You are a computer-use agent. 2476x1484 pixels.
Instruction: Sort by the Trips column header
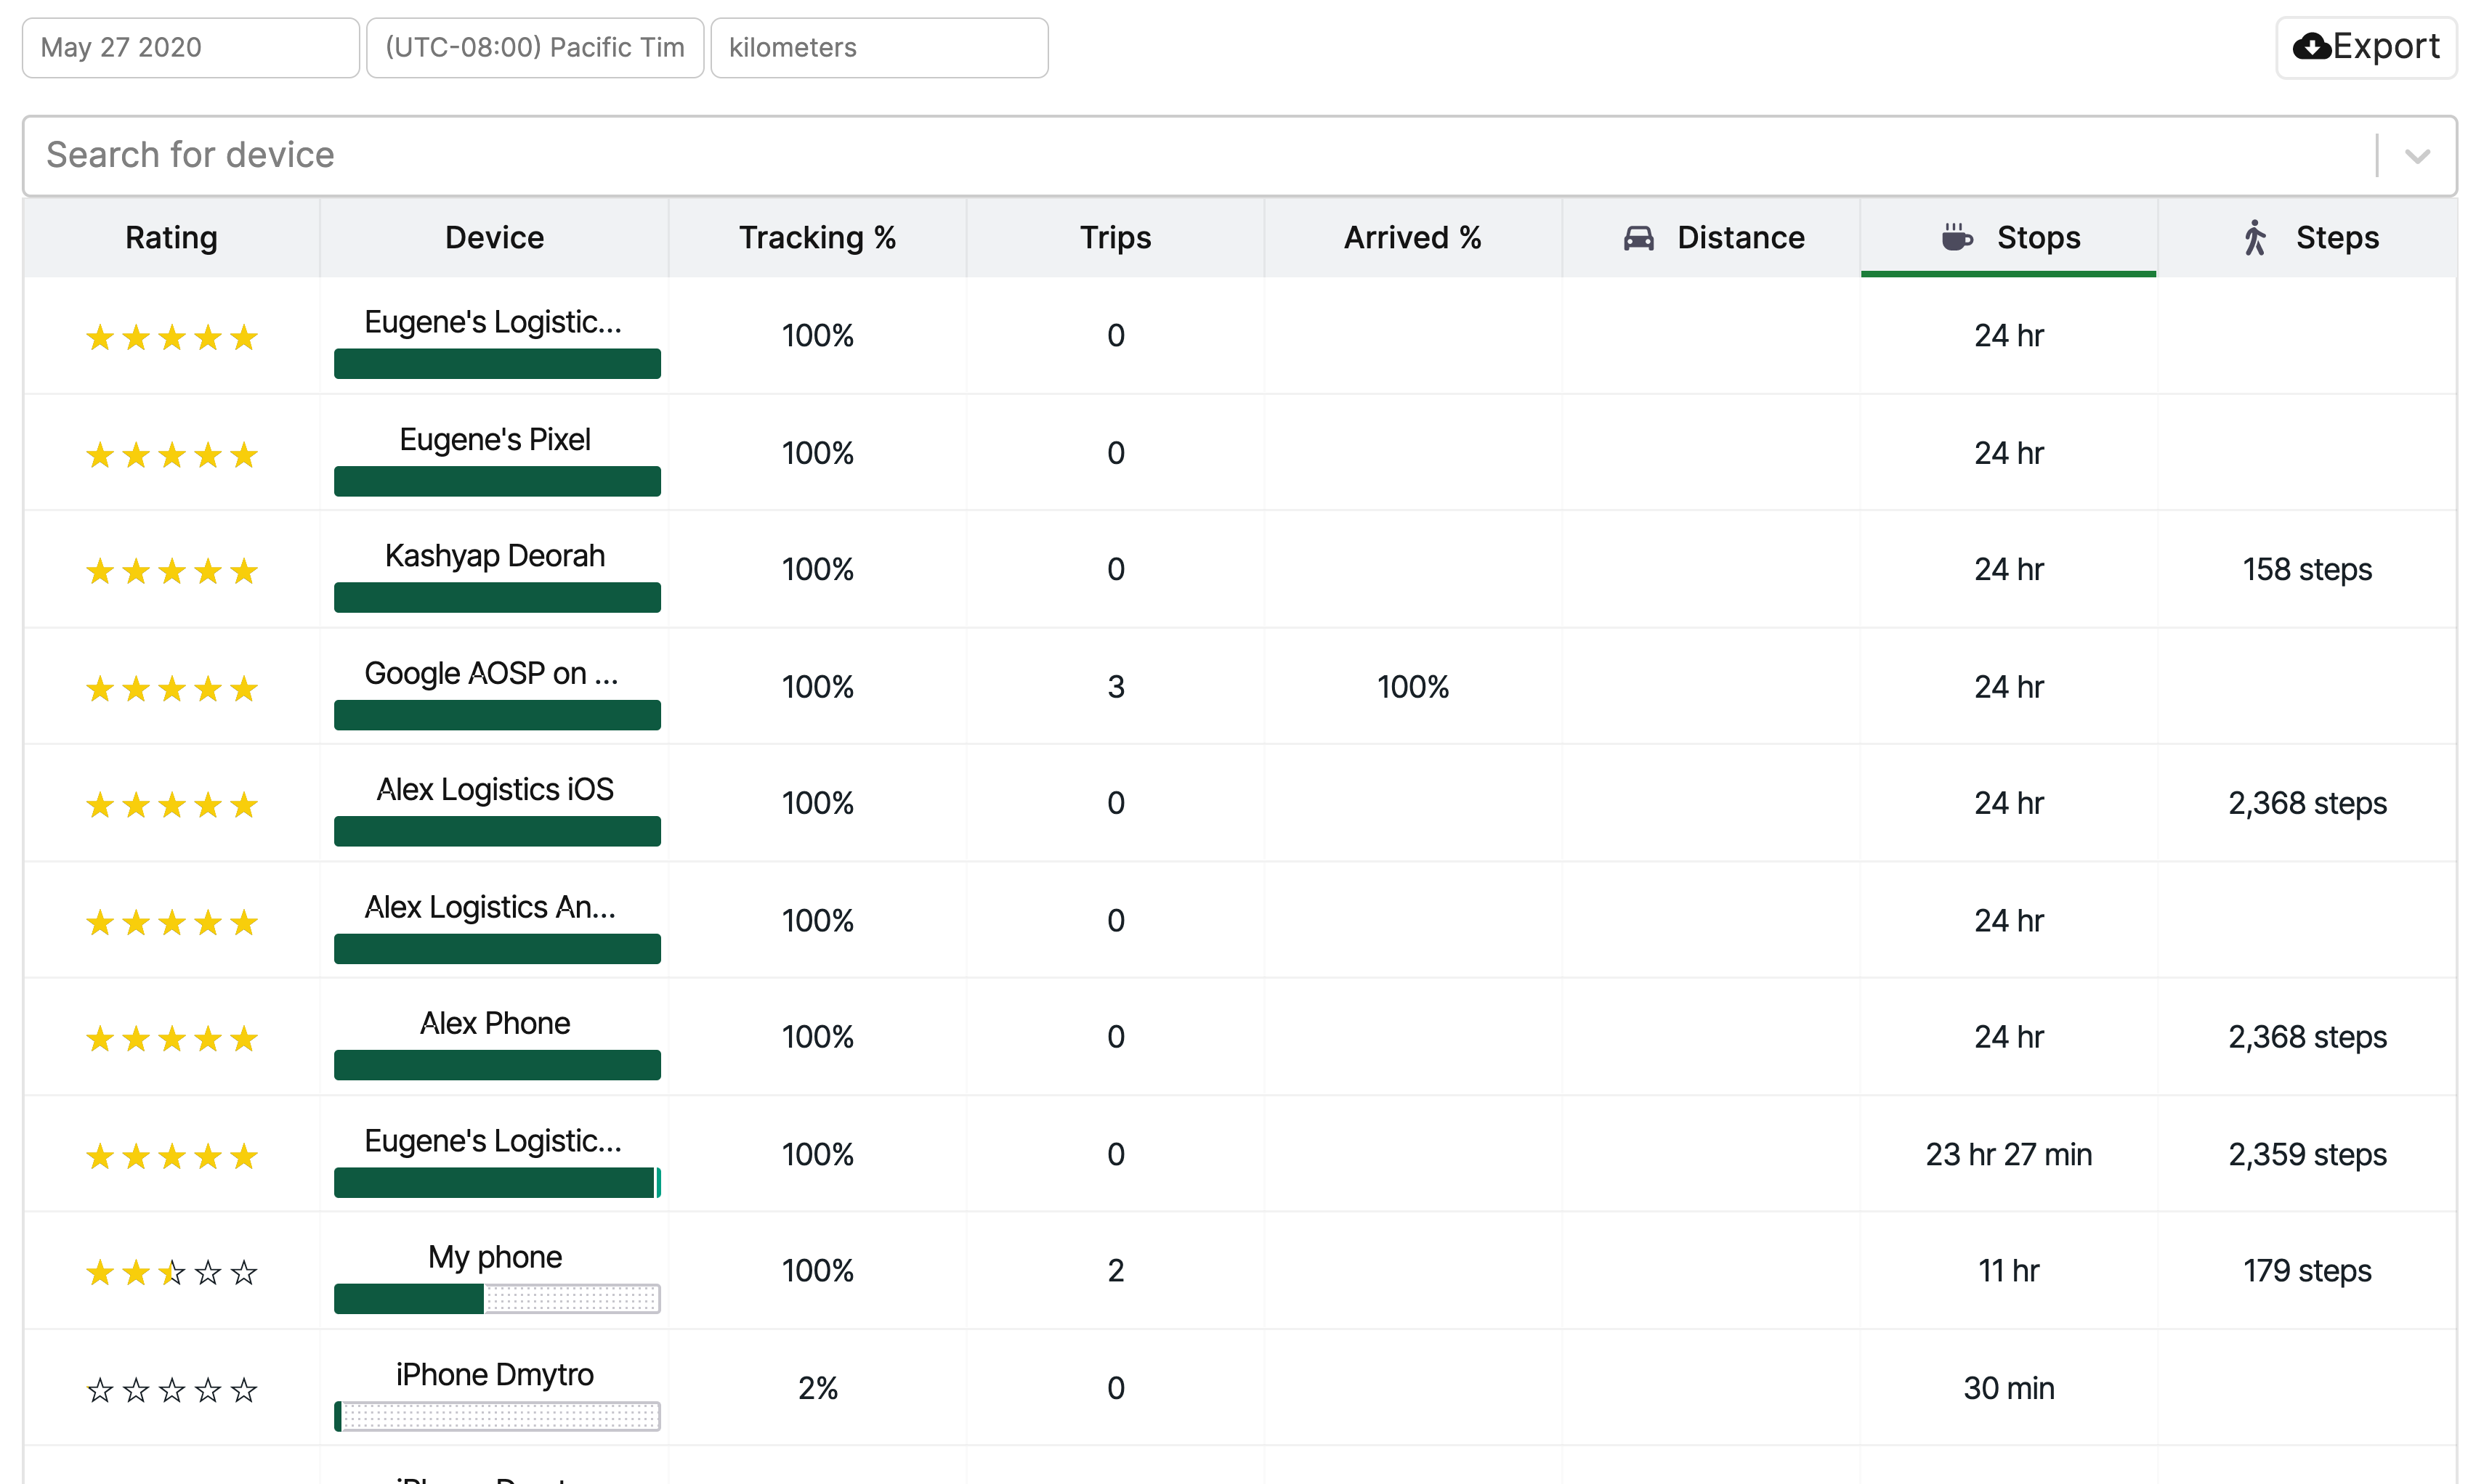click(x=1114, y=238)
